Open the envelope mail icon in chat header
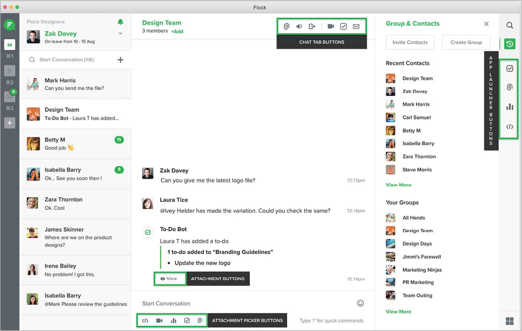Image resolution: width=522 pixels, height=331 pixels. [356, 26]
